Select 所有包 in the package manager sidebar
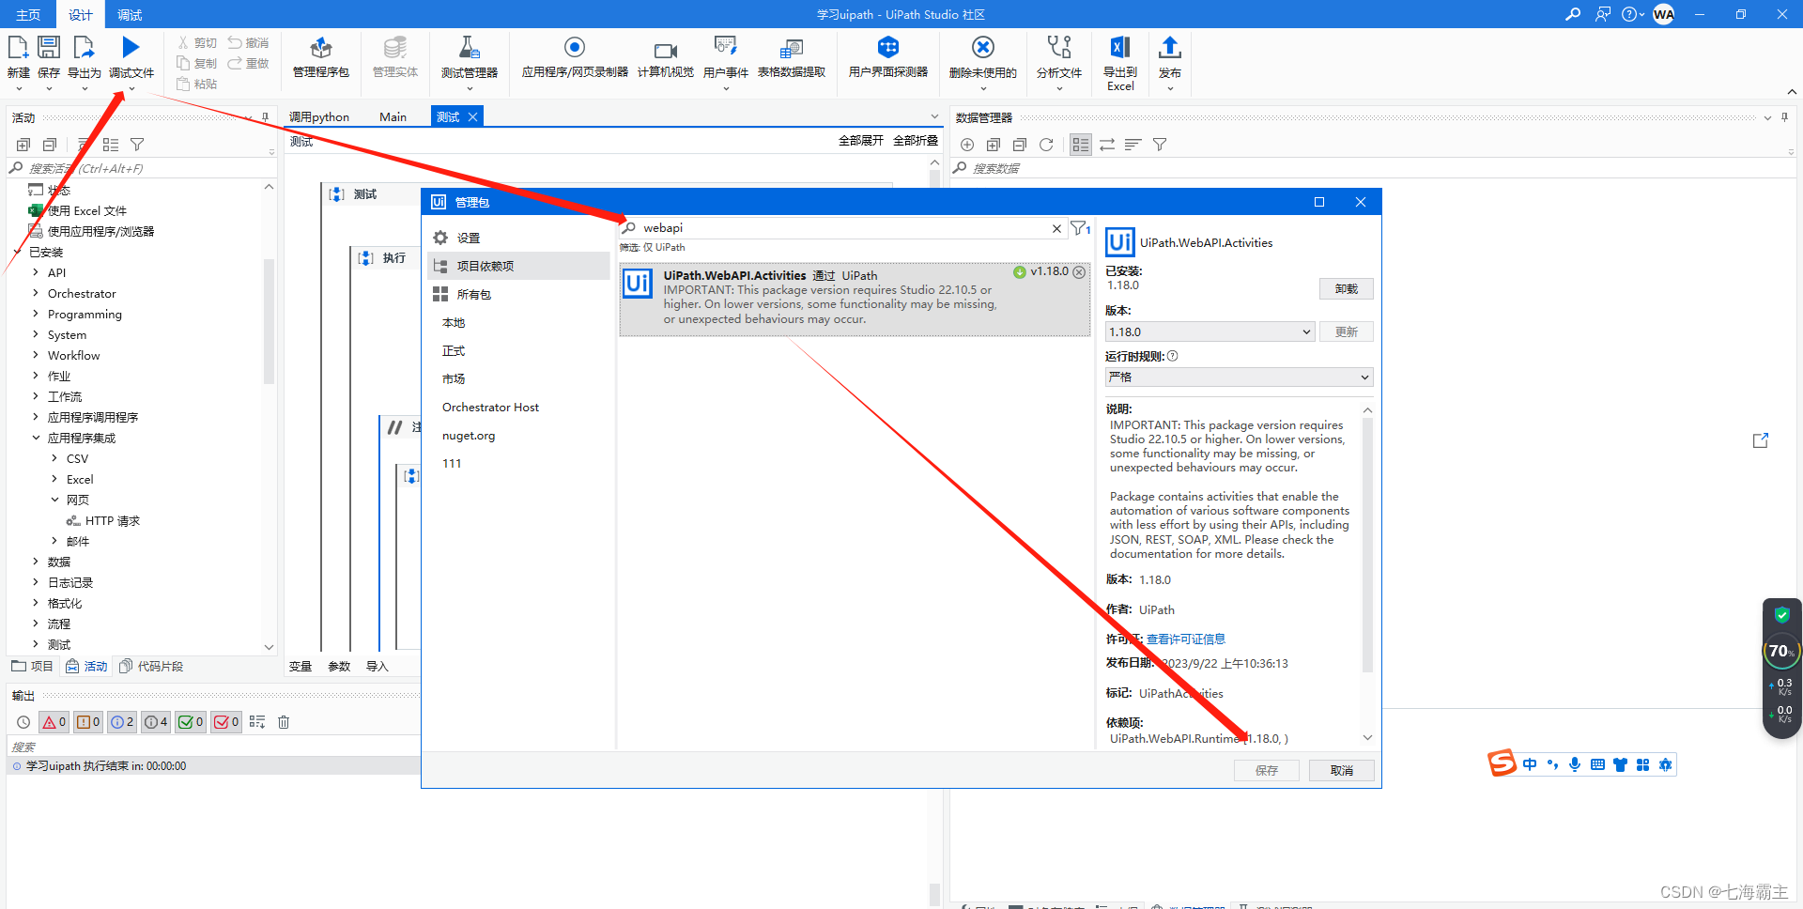This screenshot has width=1803, height=909. (518, 294)
